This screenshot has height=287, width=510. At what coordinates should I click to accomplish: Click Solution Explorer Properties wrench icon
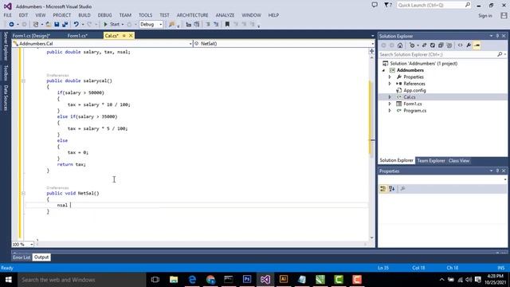tap(469, 45)
